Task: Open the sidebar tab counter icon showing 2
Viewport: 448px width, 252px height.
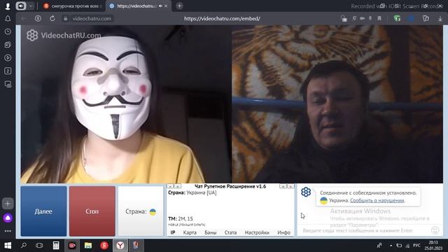Action: tap(8, 71)
